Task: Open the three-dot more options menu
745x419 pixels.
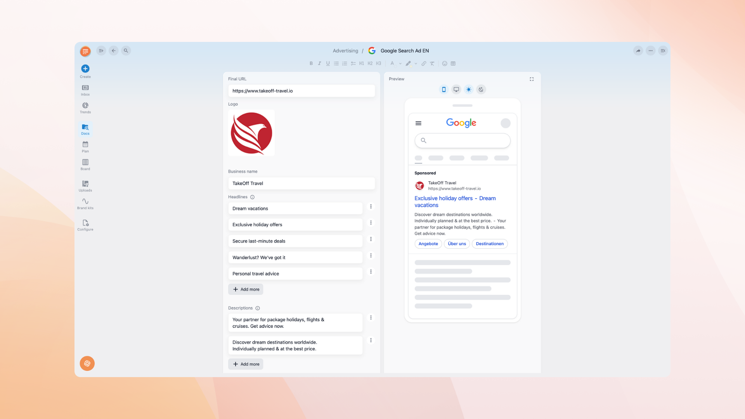Action: (x=651, y=50)
